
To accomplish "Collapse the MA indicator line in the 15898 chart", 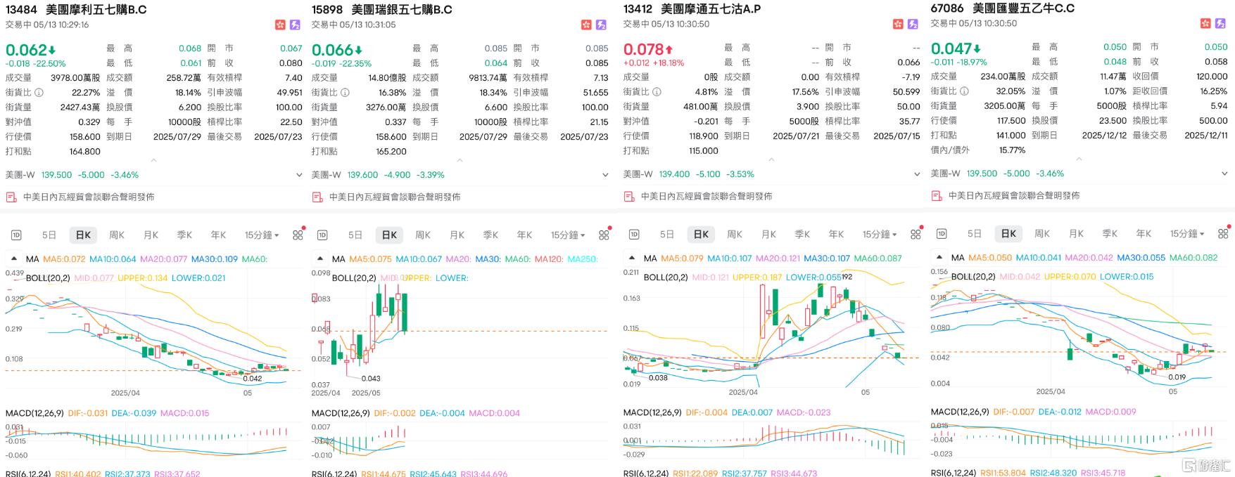I will click(x=320, y=259).
